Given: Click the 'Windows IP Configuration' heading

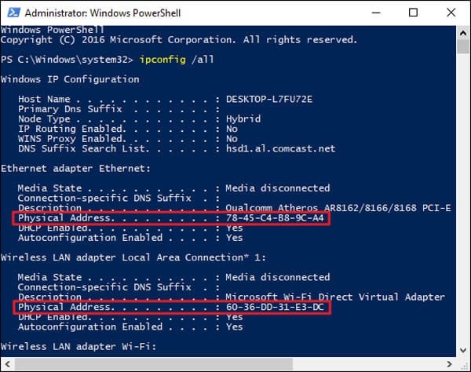Looking at the screenshot, I should click(70, 79).
